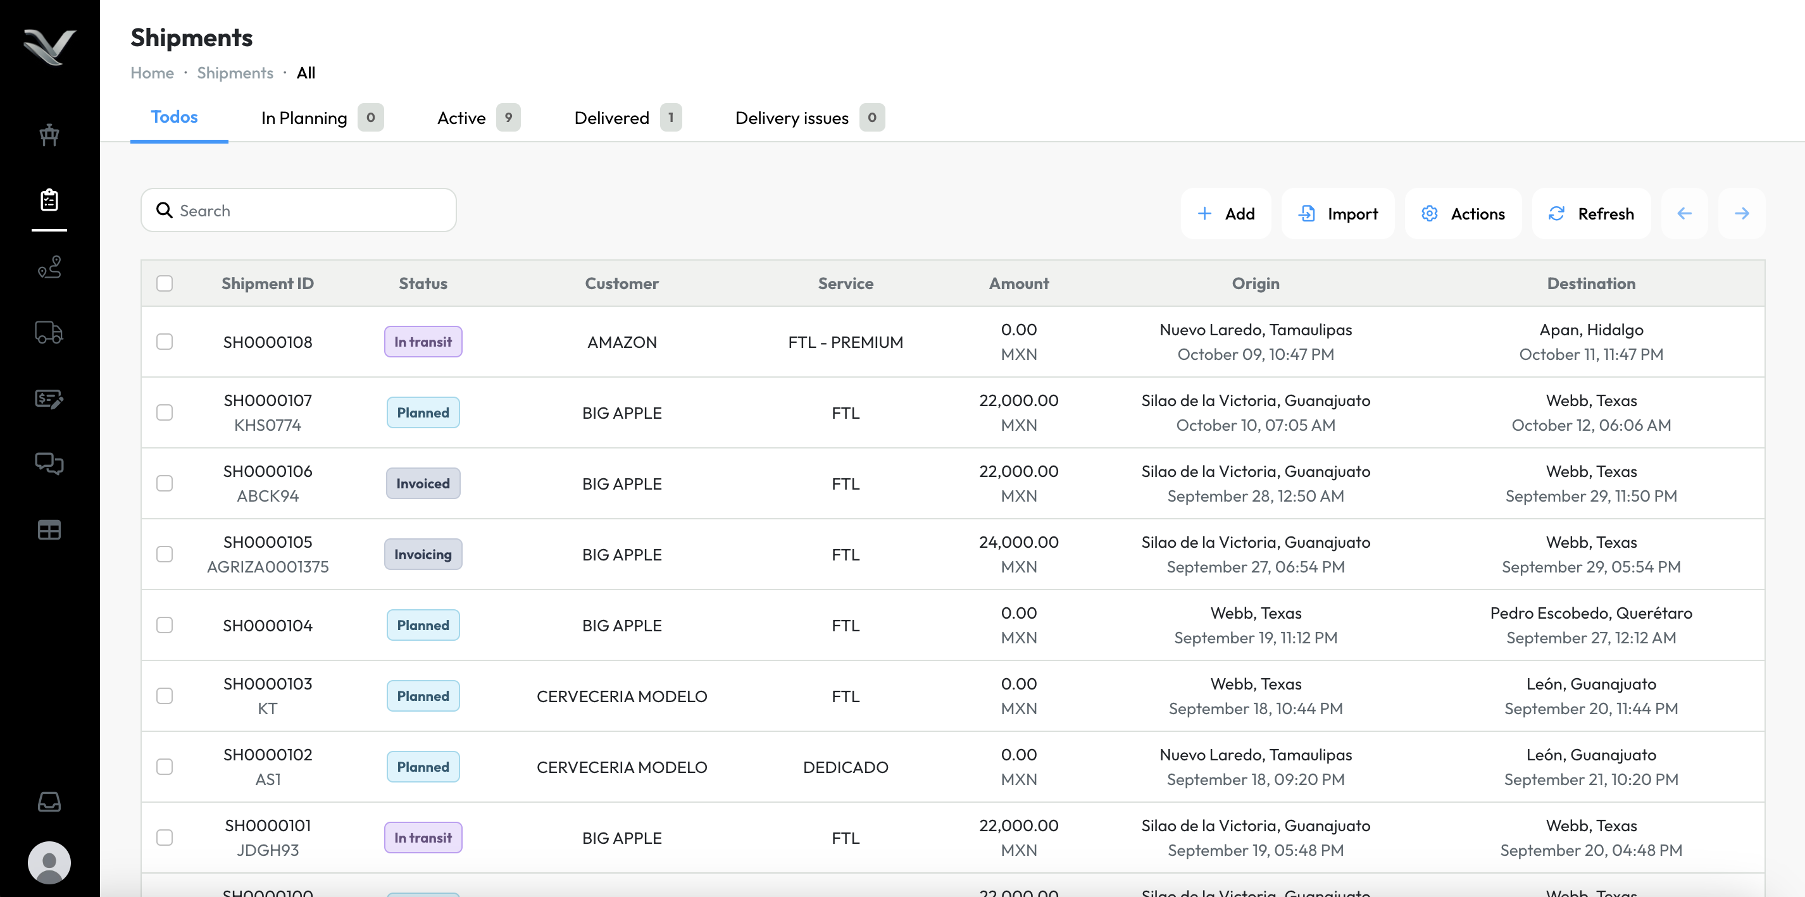Click the Add shipment button
The image size is (1805, 897).
[1225, 214]
